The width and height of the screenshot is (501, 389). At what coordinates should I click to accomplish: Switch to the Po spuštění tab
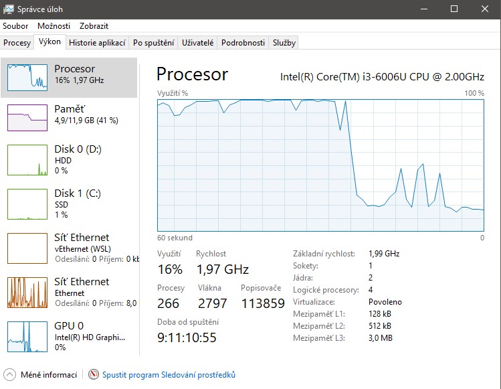pyautogui.click(x=154, y=42)
